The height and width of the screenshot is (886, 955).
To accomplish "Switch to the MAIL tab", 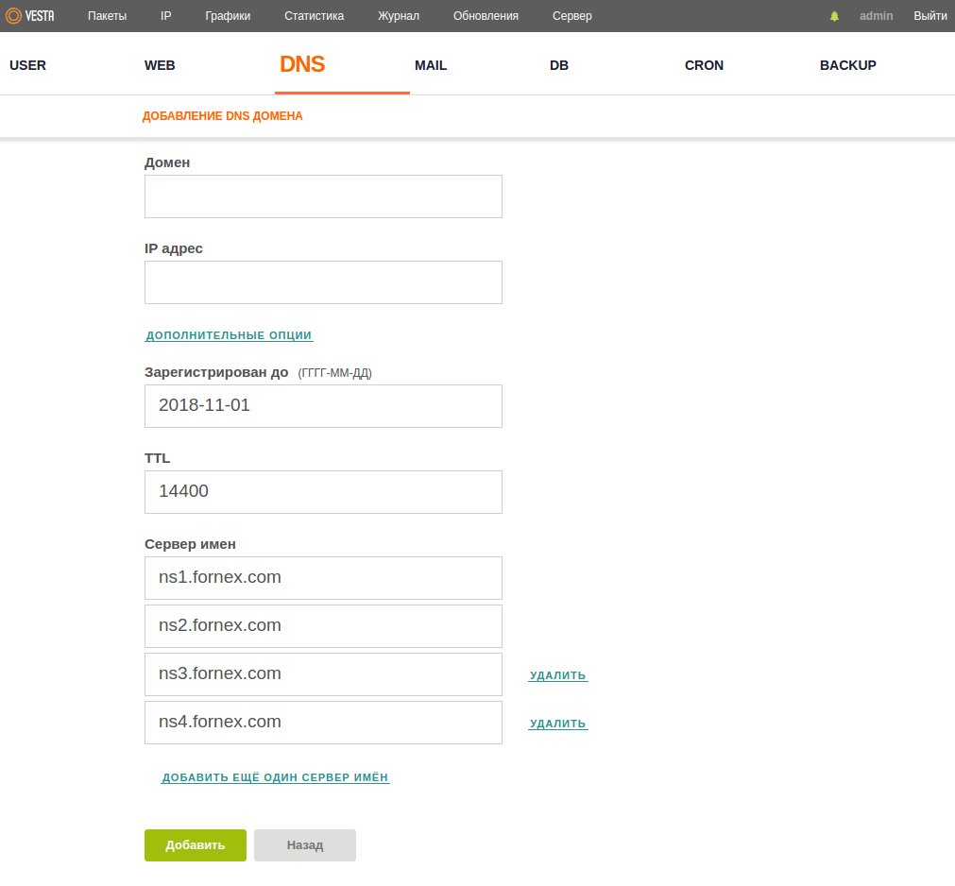I will pos(431,65).
